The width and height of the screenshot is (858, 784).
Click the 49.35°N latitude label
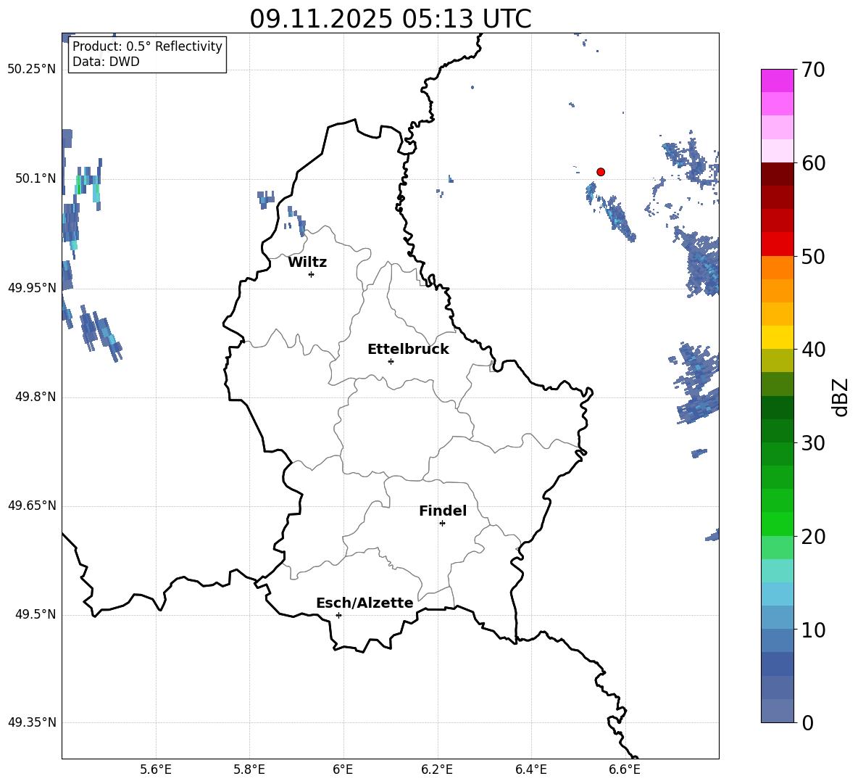(32, 722)
